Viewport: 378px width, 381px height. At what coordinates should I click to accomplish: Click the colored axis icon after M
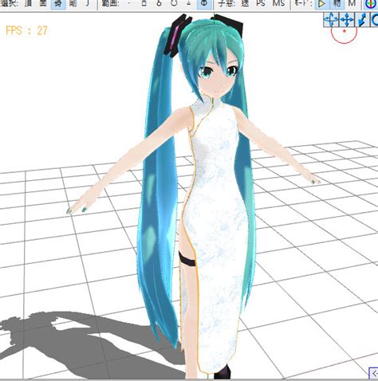(371, 4)
